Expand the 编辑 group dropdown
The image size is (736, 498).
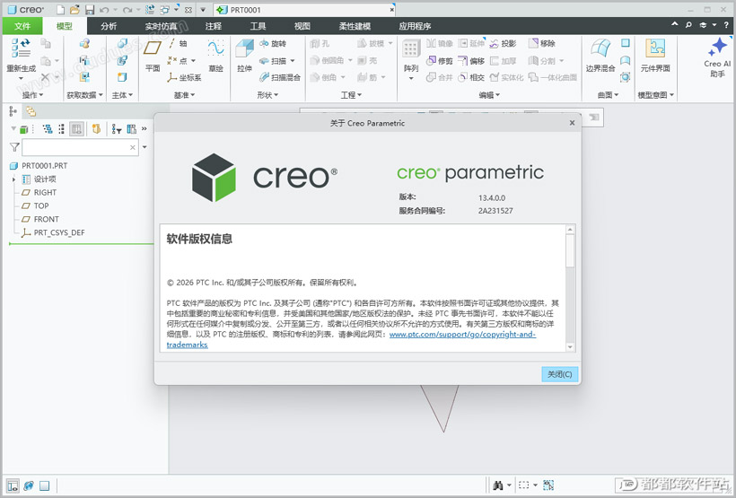point(489,95)
